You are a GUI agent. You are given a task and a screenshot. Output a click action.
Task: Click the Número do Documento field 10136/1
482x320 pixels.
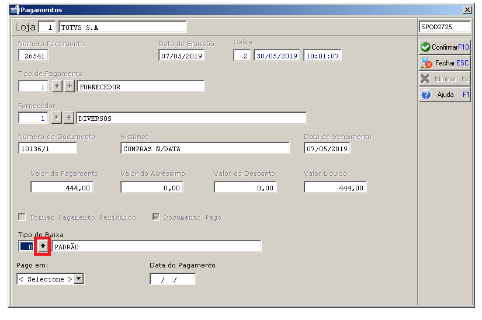47,148
